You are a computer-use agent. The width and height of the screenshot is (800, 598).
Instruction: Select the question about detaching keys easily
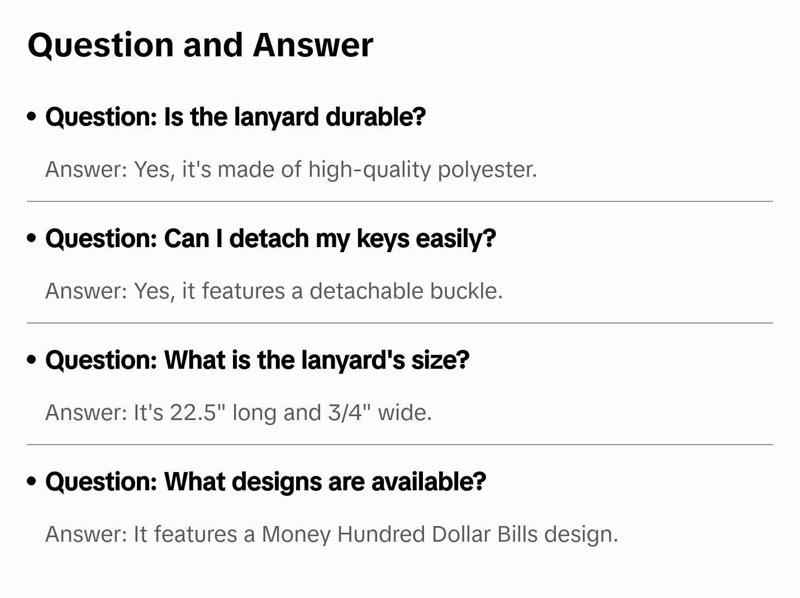pos(270,238)
